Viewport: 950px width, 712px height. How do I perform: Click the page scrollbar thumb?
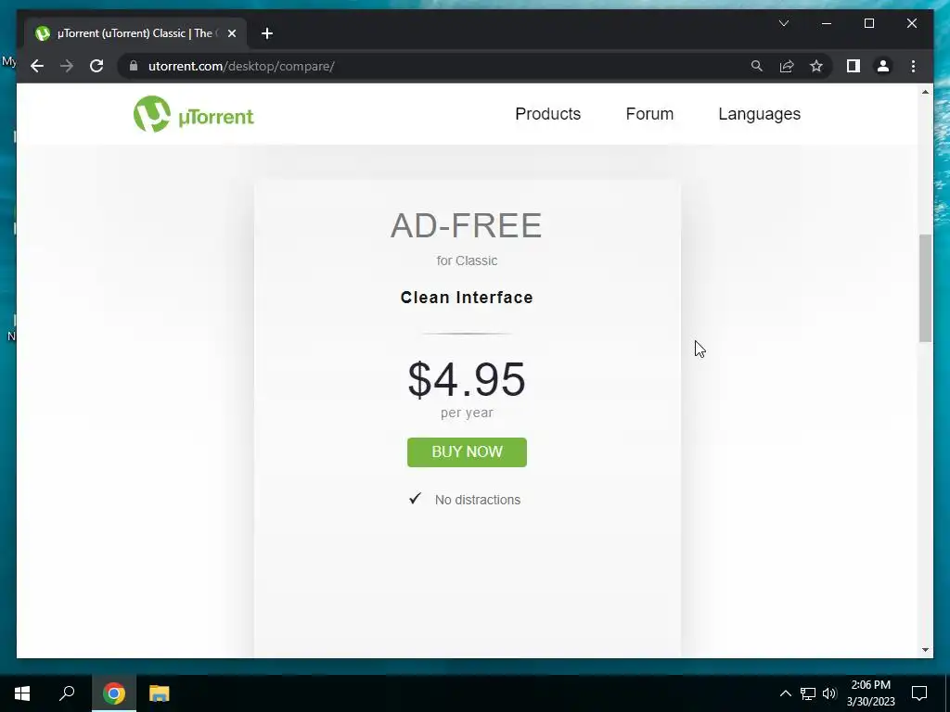point(925,287)
